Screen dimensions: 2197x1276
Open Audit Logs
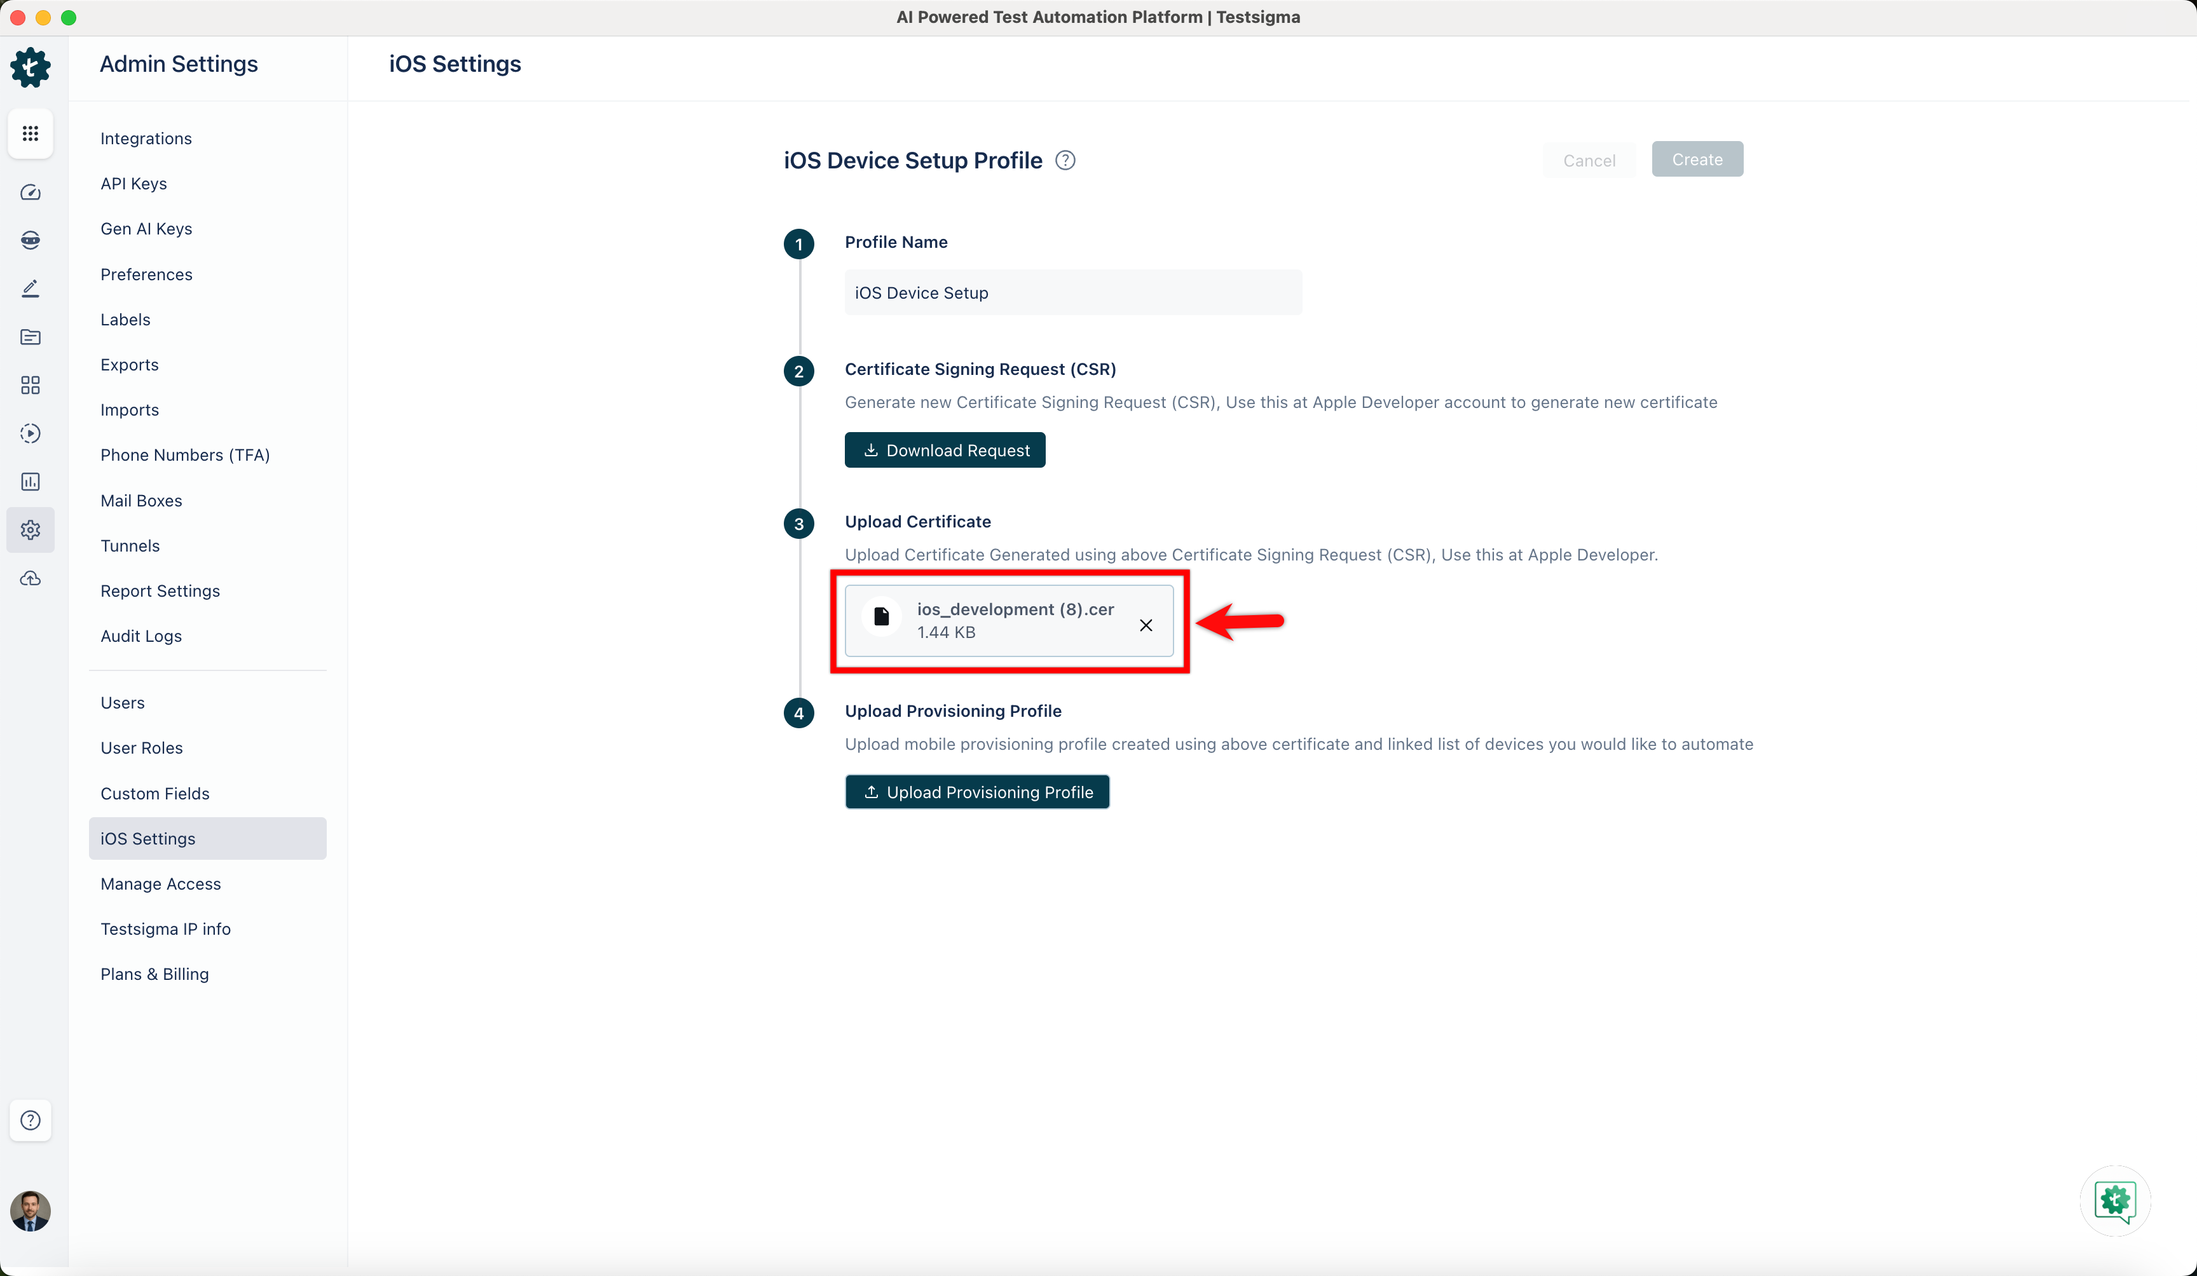pyautogui.click(x=141, y=636)
